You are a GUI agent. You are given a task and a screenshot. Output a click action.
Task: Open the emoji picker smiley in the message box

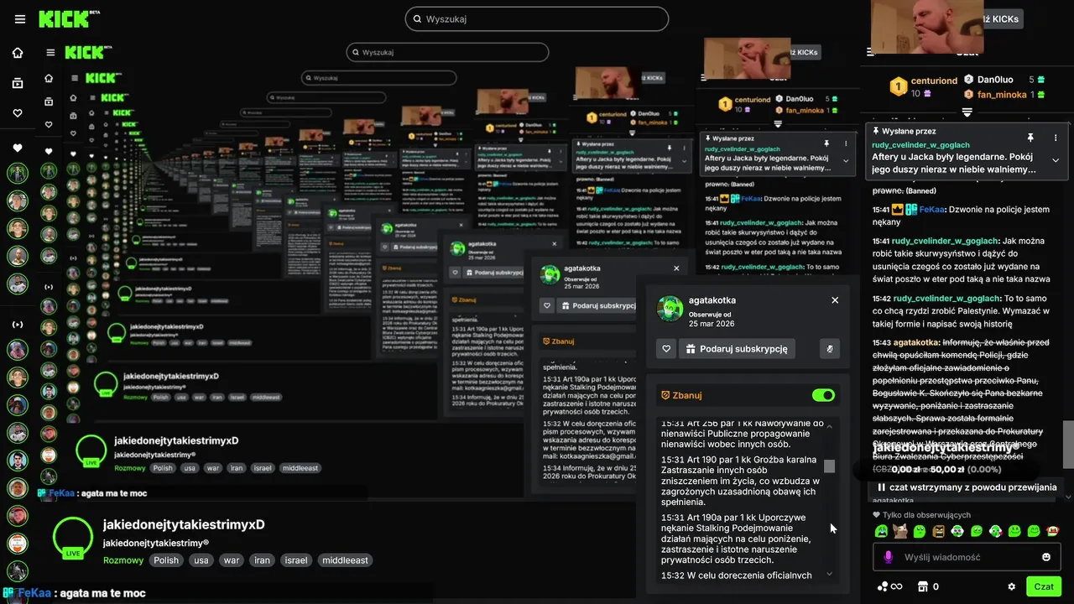pyautogui.click(x=1046, y=557)
